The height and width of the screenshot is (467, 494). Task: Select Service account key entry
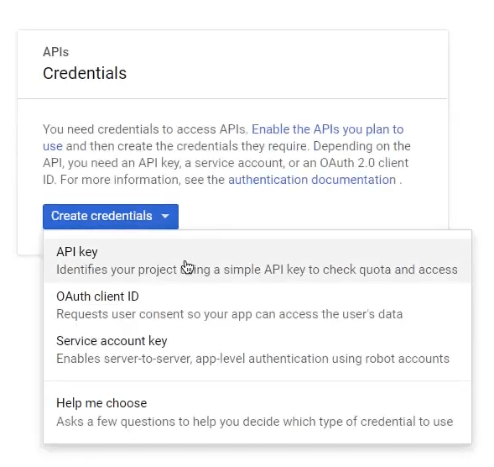click(257, 349)
